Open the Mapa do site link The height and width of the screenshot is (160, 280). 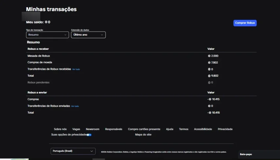[143, 135]
